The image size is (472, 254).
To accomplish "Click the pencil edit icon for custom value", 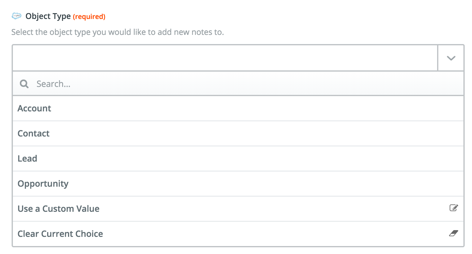I will coord(454,208).
